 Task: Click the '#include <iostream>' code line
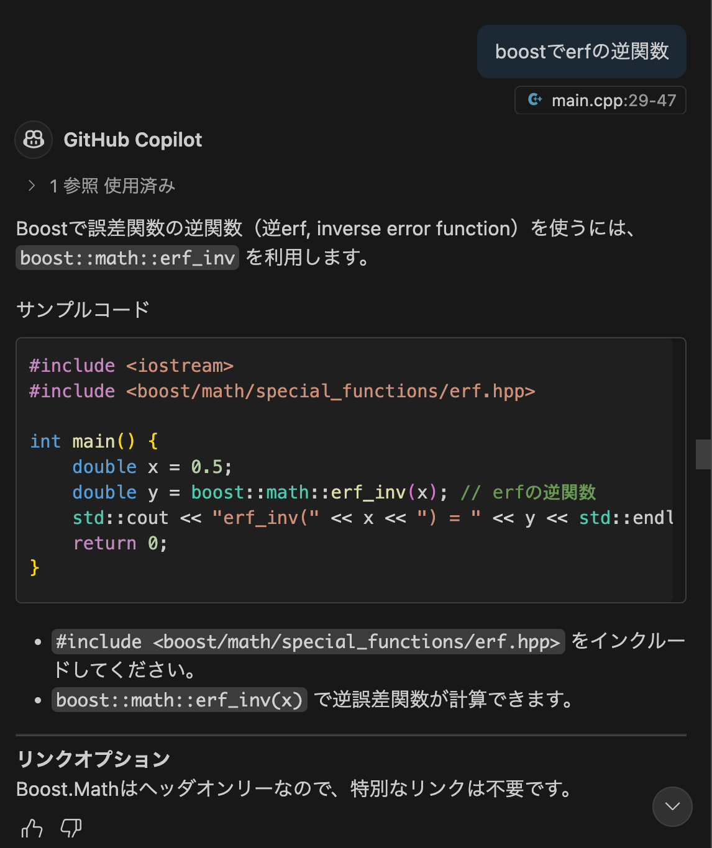[131, 366]
